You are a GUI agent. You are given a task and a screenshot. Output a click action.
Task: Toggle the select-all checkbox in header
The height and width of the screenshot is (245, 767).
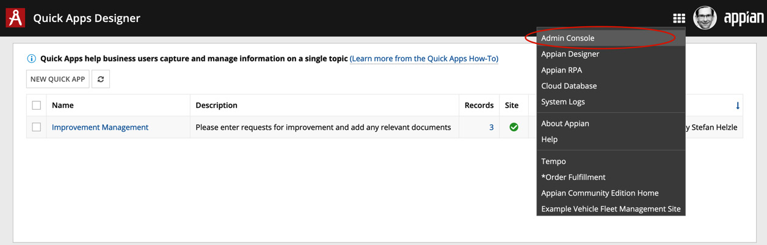click(37, 105)
